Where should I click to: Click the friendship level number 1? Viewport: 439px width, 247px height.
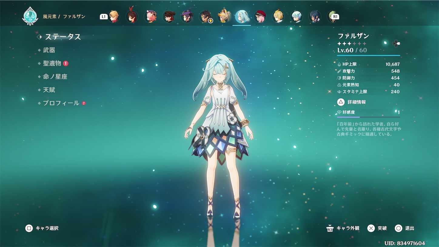tap(398, 112)
